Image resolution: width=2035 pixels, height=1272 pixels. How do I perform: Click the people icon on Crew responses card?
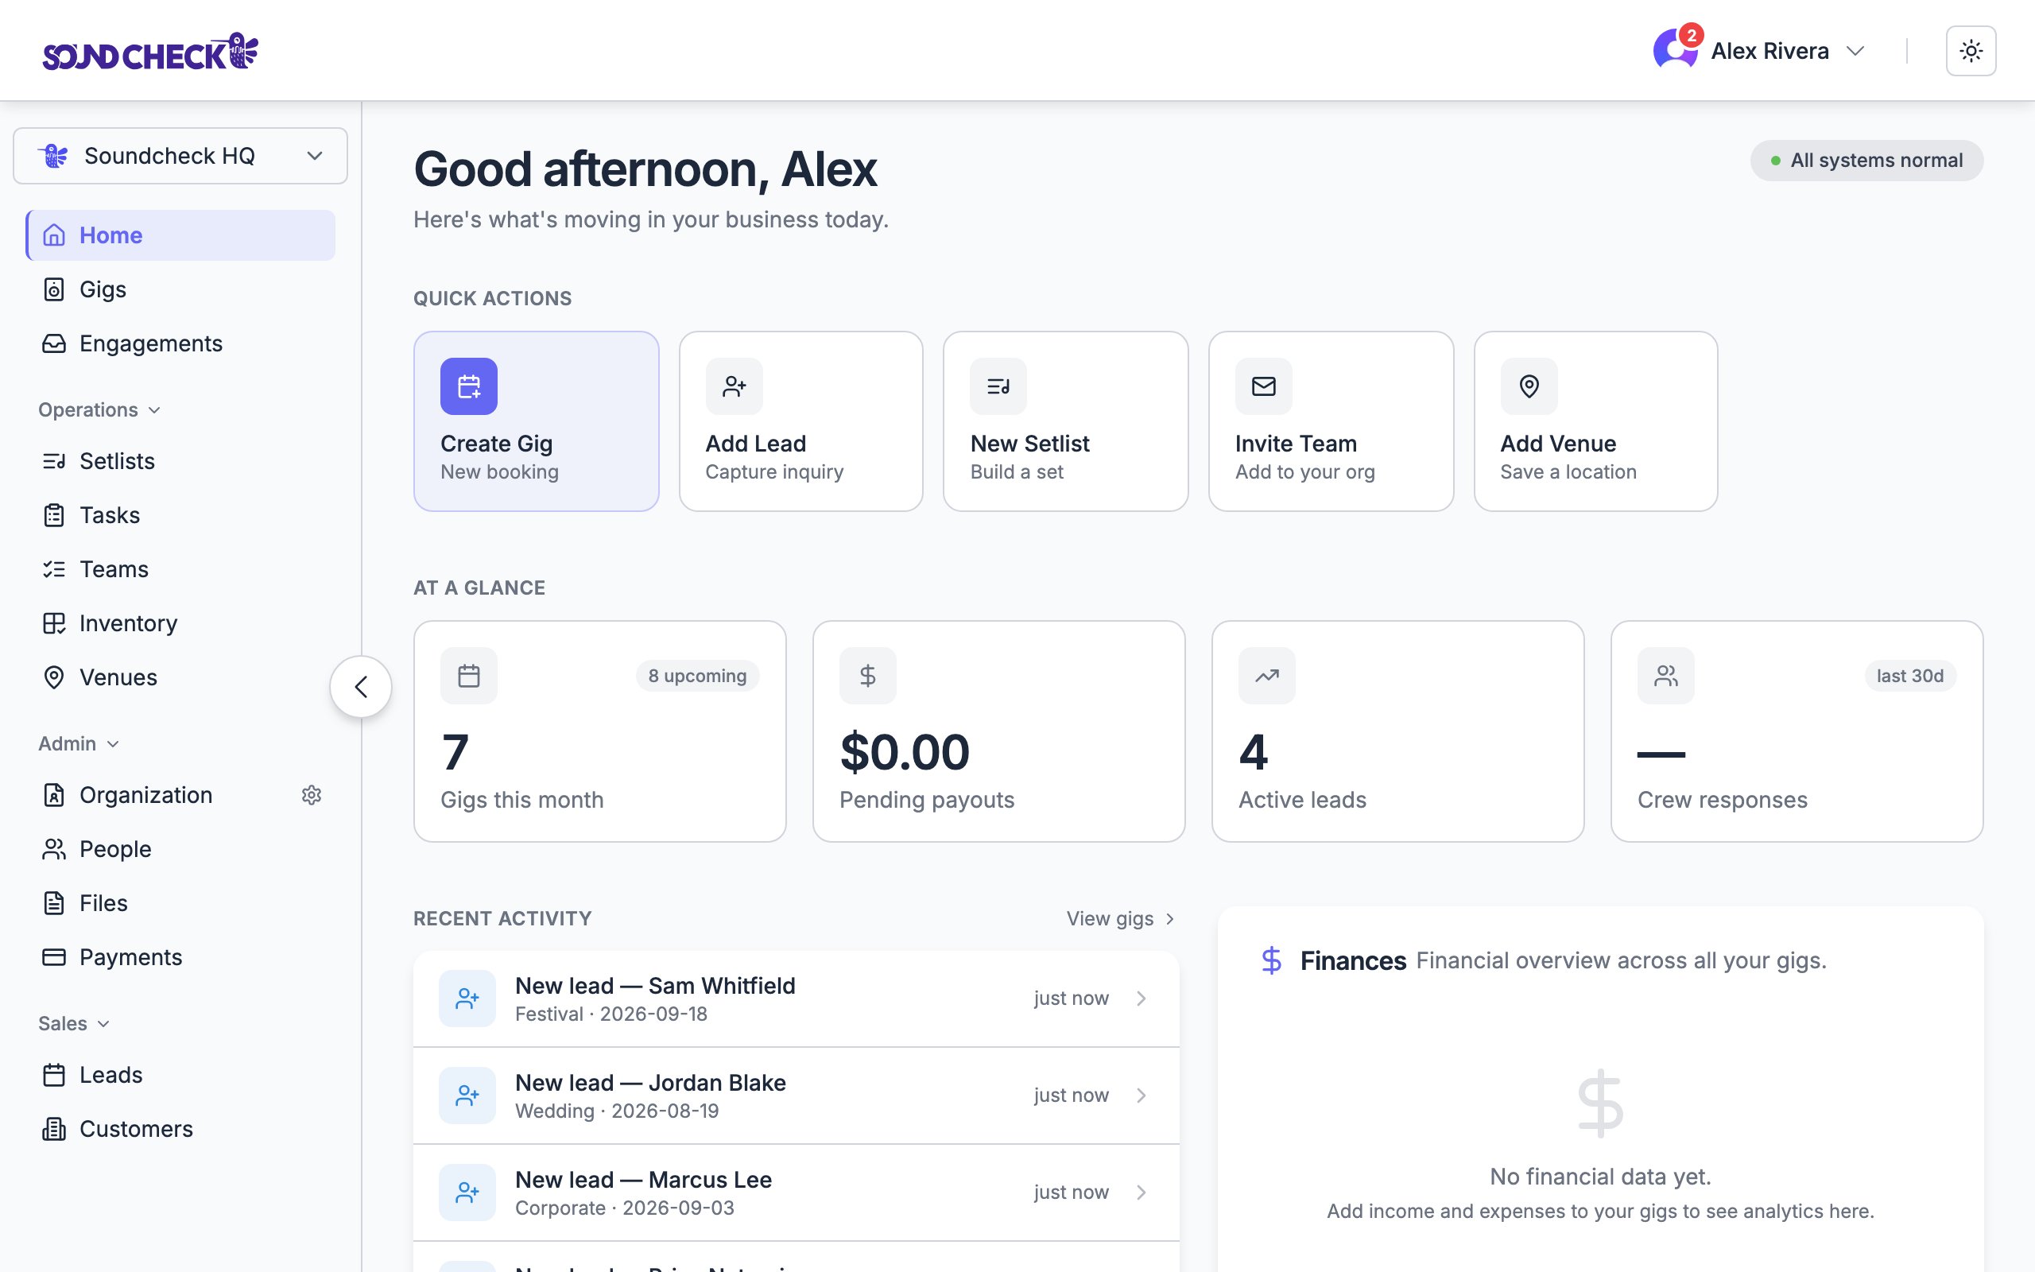coord(1665,676)
